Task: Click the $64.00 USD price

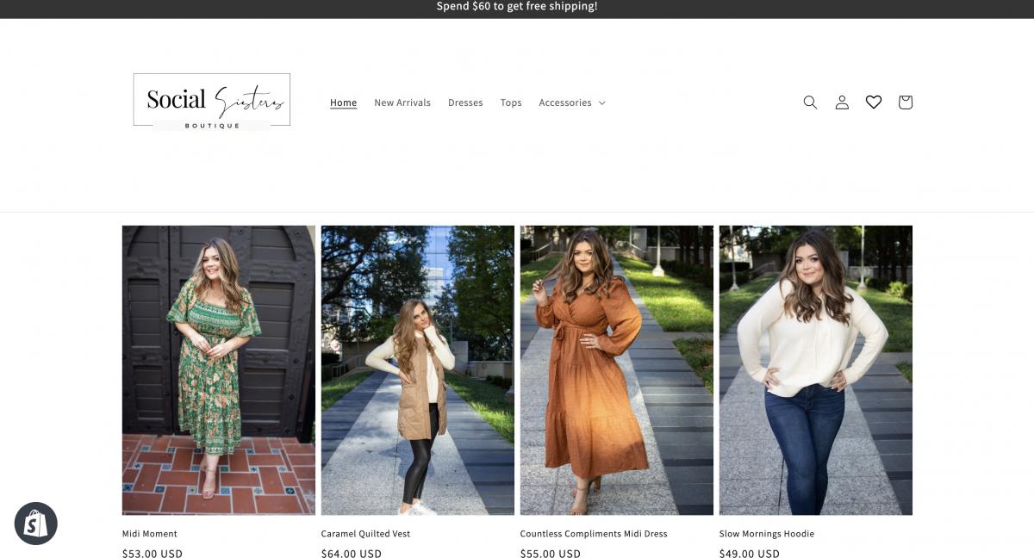Action: 352,554
